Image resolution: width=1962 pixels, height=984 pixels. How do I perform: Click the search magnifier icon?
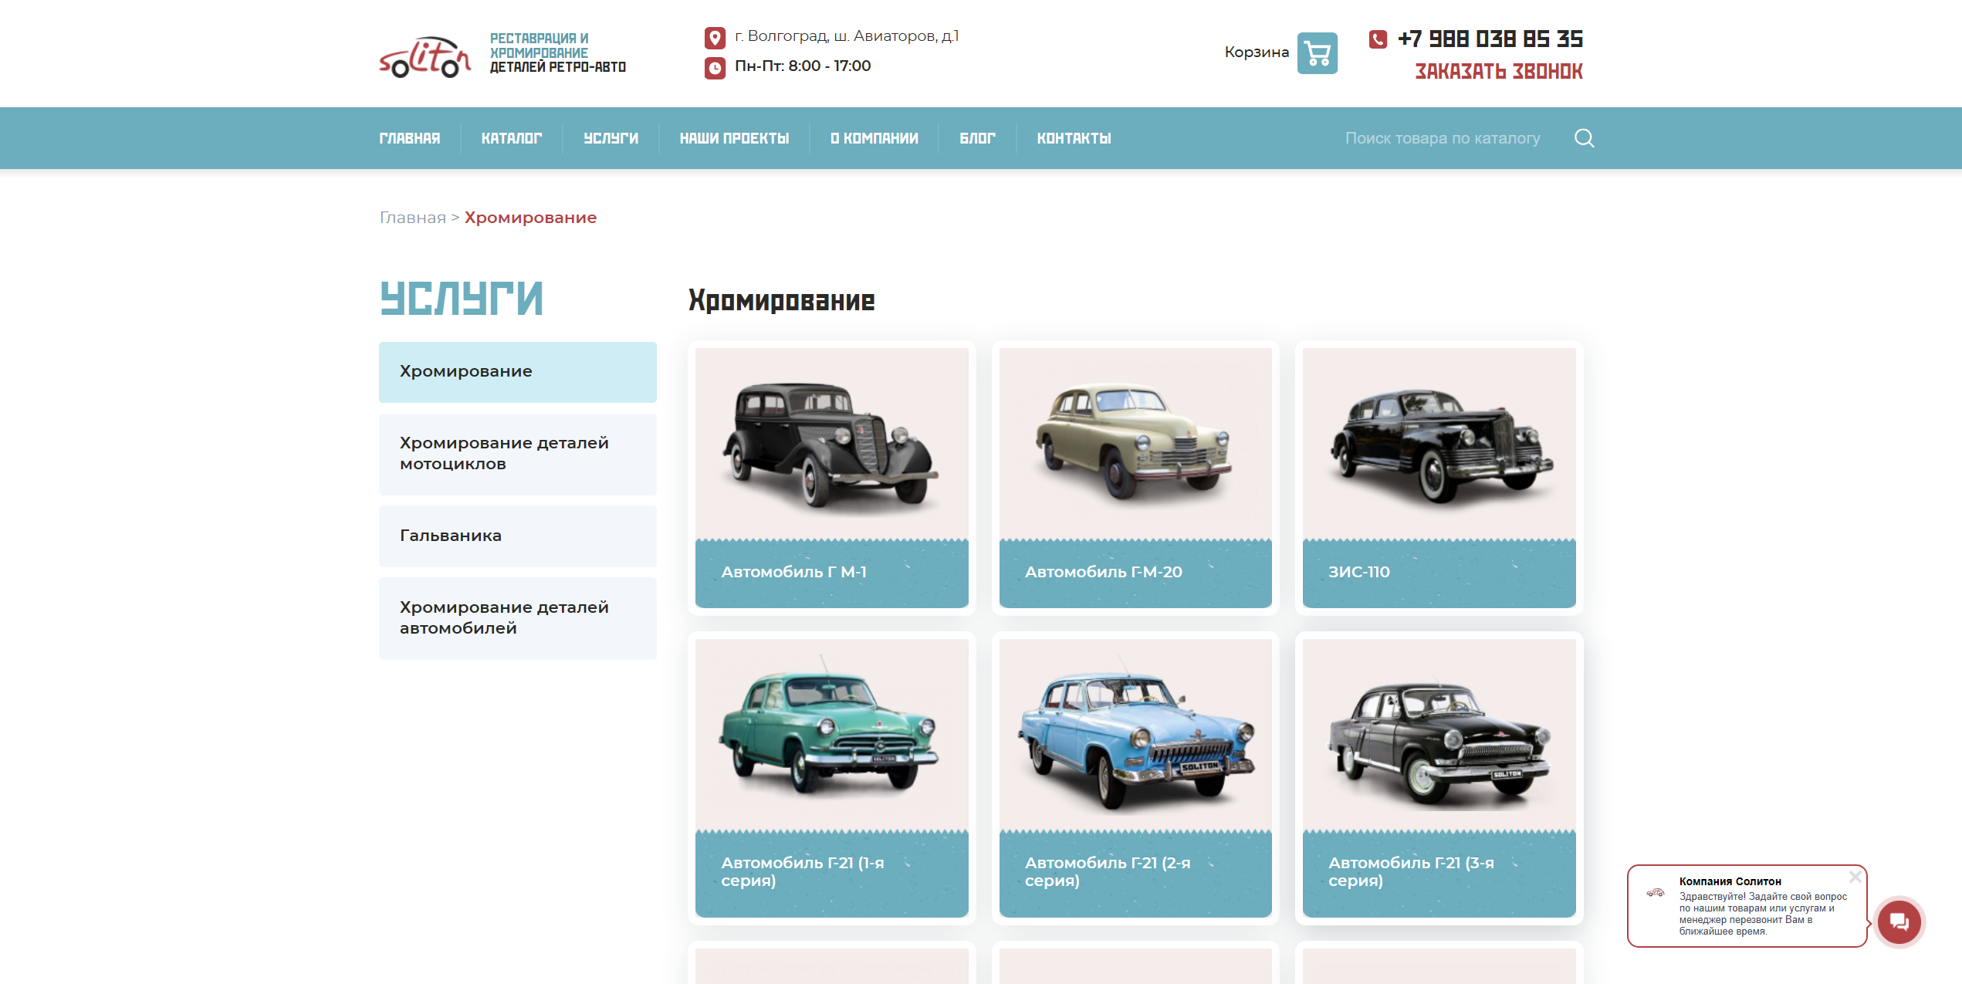pos(1584,138)
